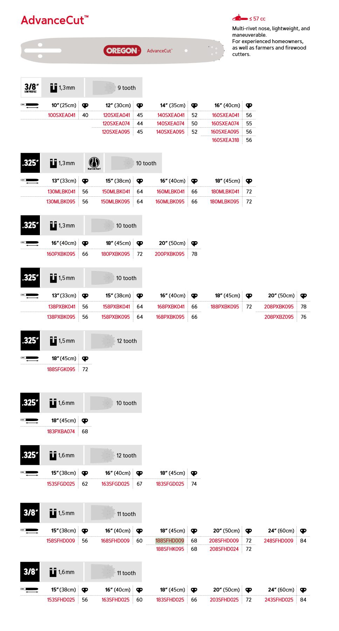The height and width of the screenshot is (631, 339).
Task: Click the 1,3mm gauge icon next to Narrow Kerf
Action: 53,163
